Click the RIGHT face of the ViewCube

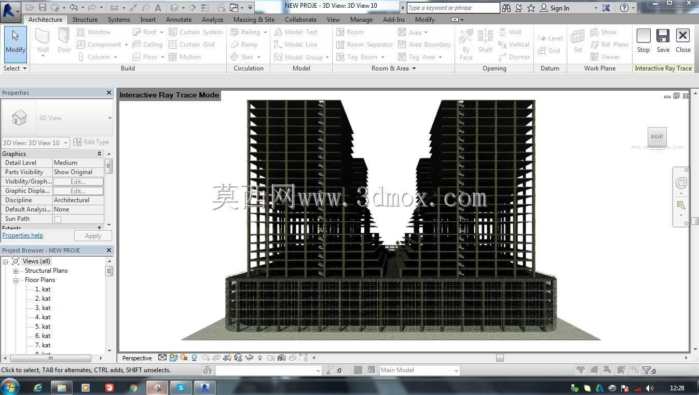tap(657, 137)
